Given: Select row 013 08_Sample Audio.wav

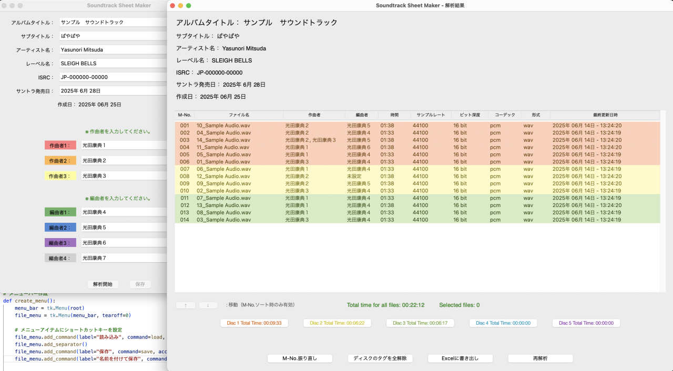Looking at the screenshot, I should pos(417,213).
